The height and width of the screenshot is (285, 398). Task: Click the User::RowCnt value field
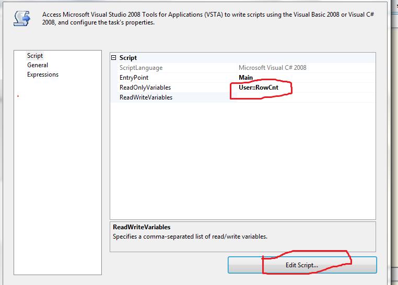click(256, 88)
